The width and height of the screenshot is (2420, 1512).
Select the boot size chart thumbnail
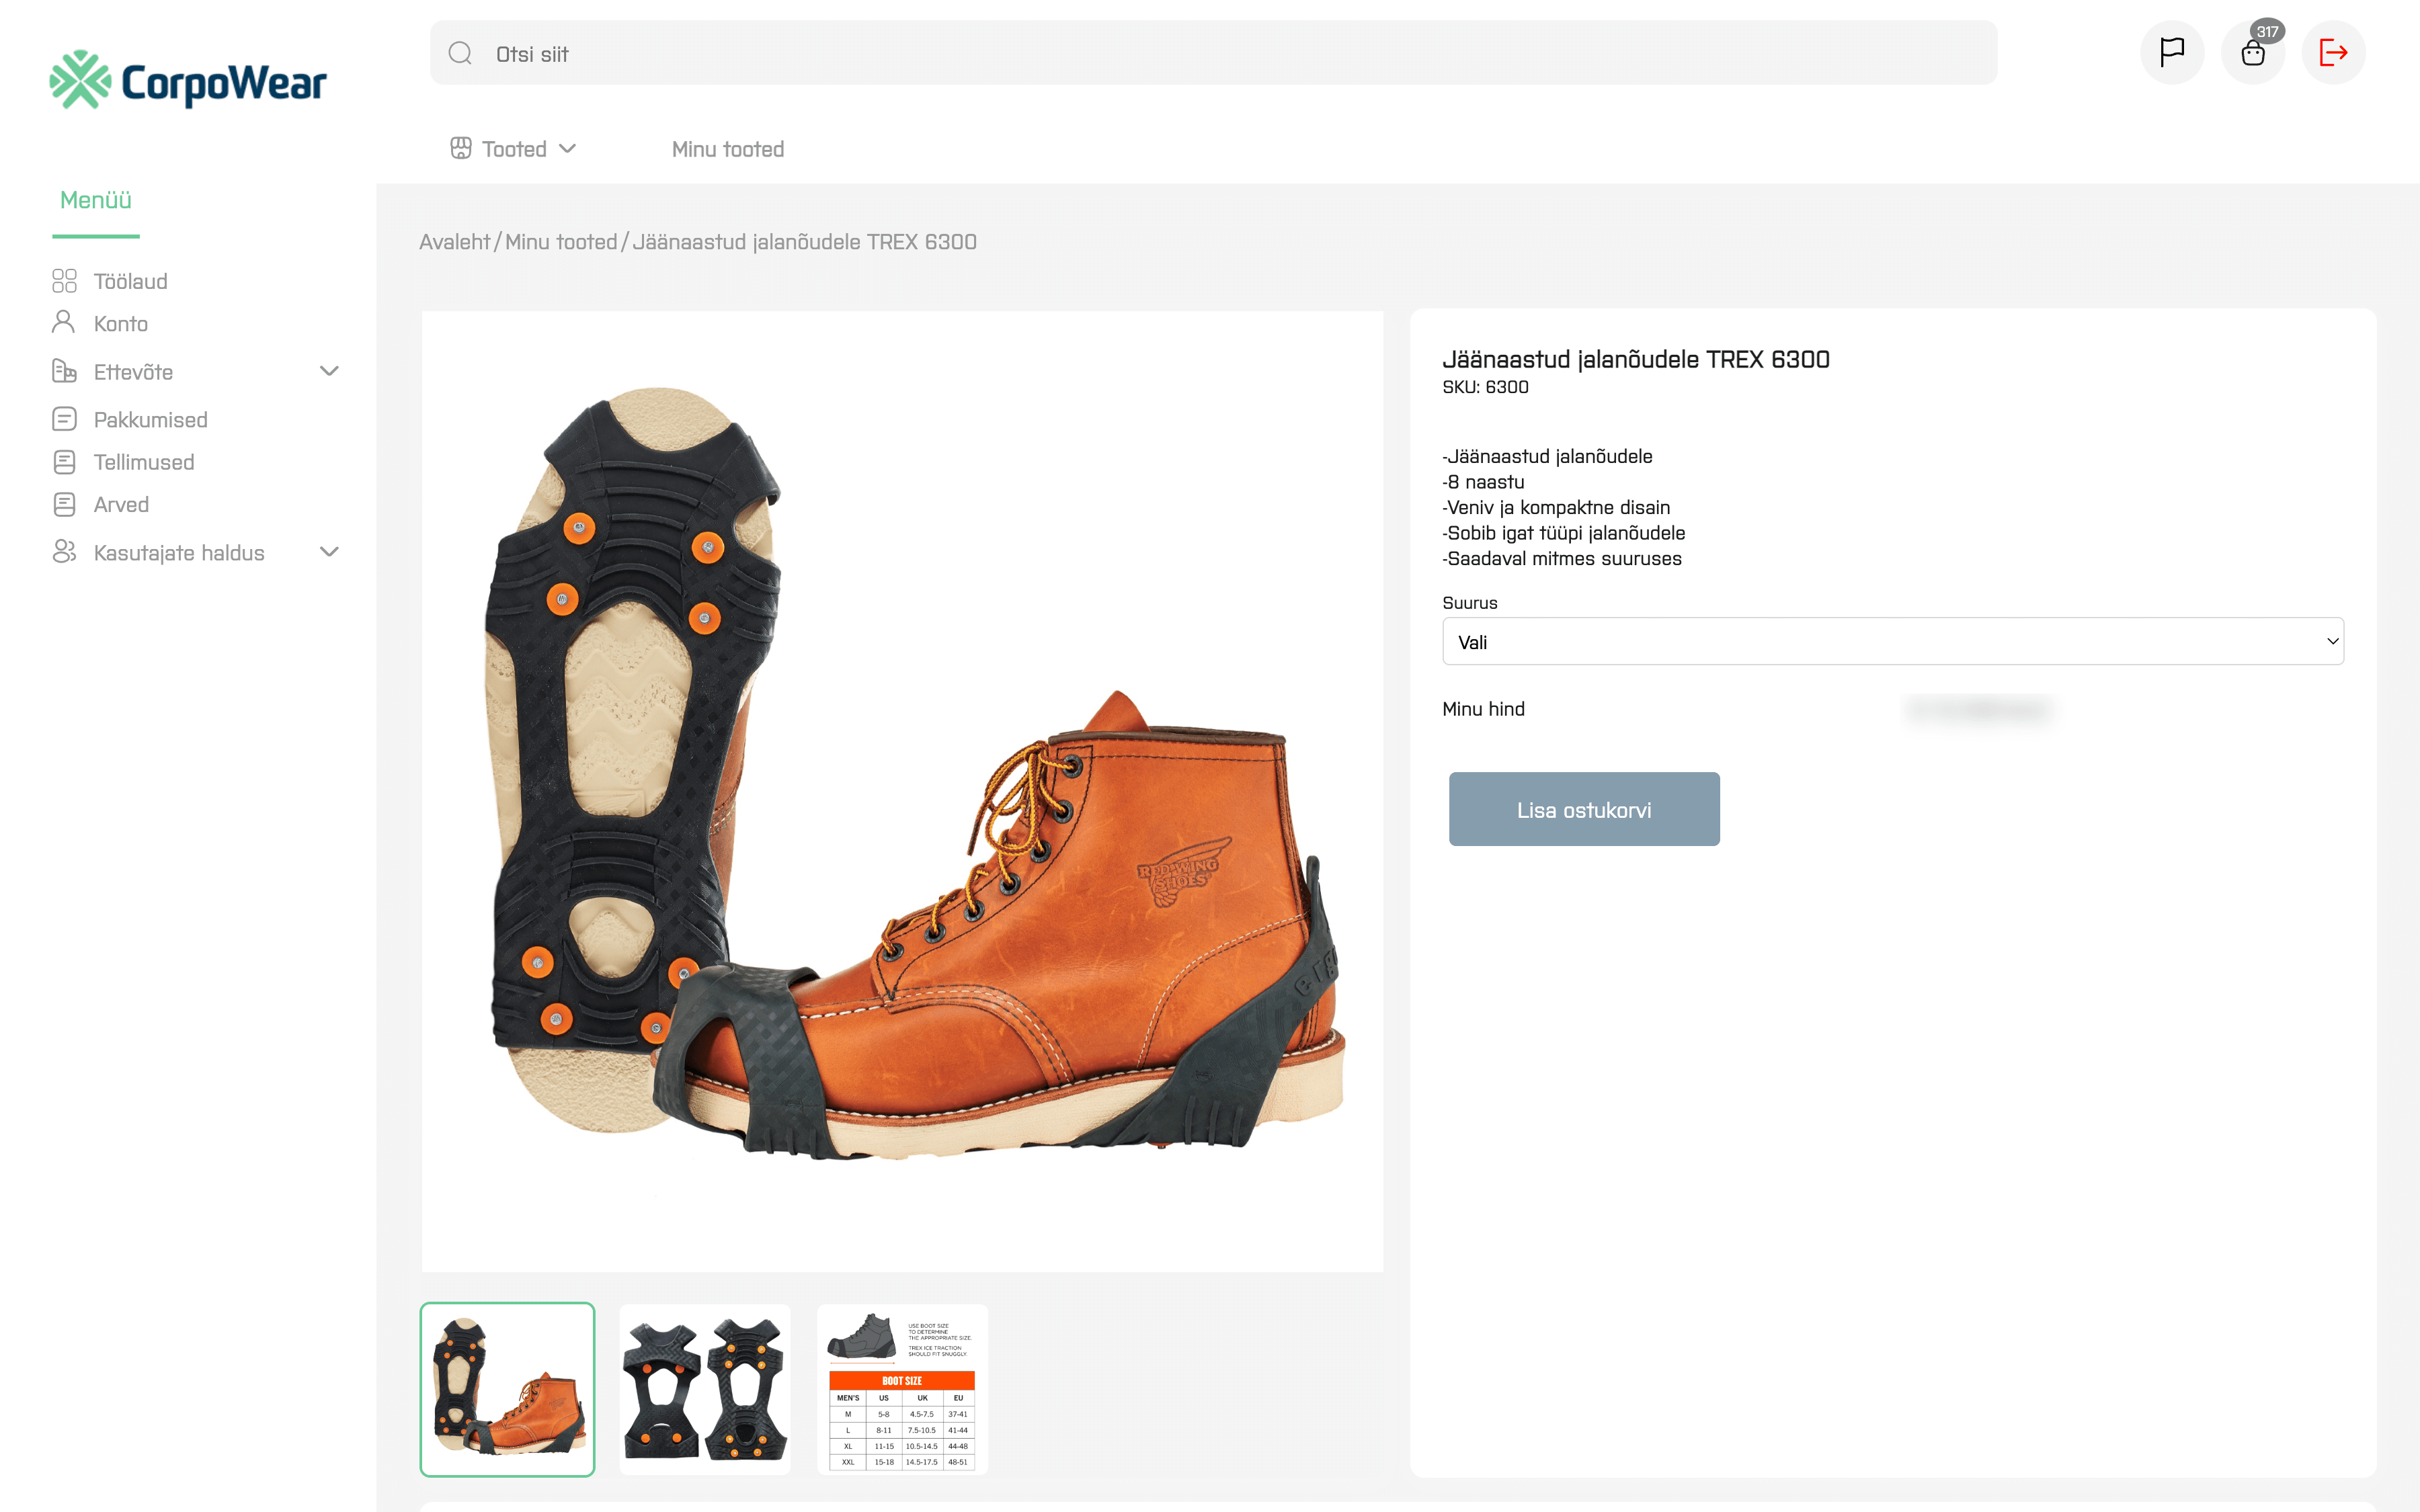[x=902, y=1389]
